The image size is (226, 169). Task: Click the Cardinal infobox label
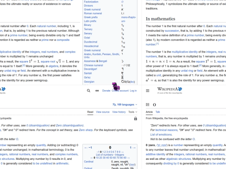(x=89, y=161)
